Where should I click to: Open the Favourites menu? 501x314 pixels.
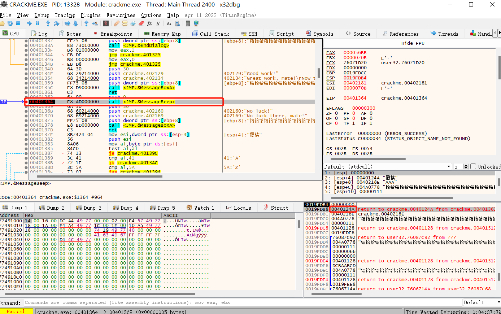tap(121, 15)
